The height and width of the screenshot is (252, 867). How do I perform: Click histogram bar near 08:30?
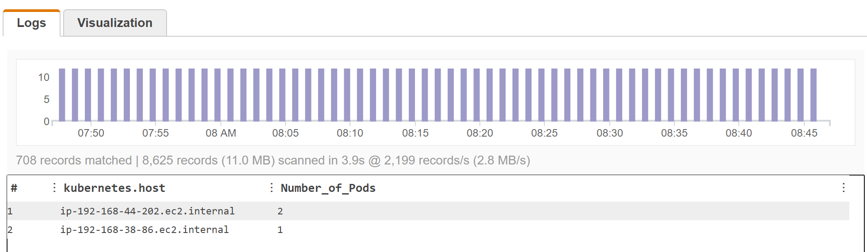[x=606, y=95]
